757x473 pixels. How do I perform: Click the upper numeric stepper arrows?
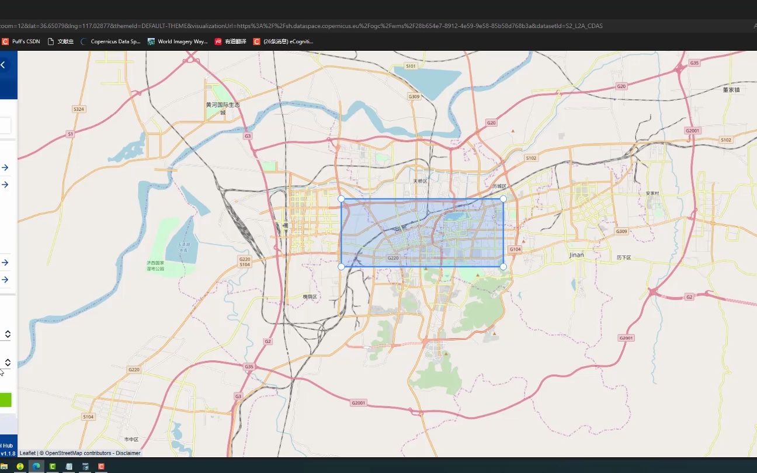click(x=8, y=334)
